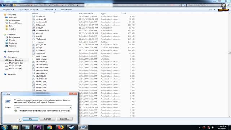Click the taskbar clock
The height and width of the screenshot is (130, 231).
pos(222,127)
